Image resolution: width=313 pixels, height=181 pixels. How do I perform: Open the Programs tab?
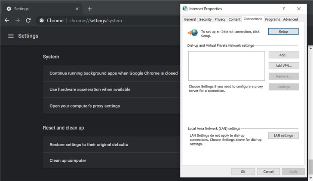click(x=273, y=19)
